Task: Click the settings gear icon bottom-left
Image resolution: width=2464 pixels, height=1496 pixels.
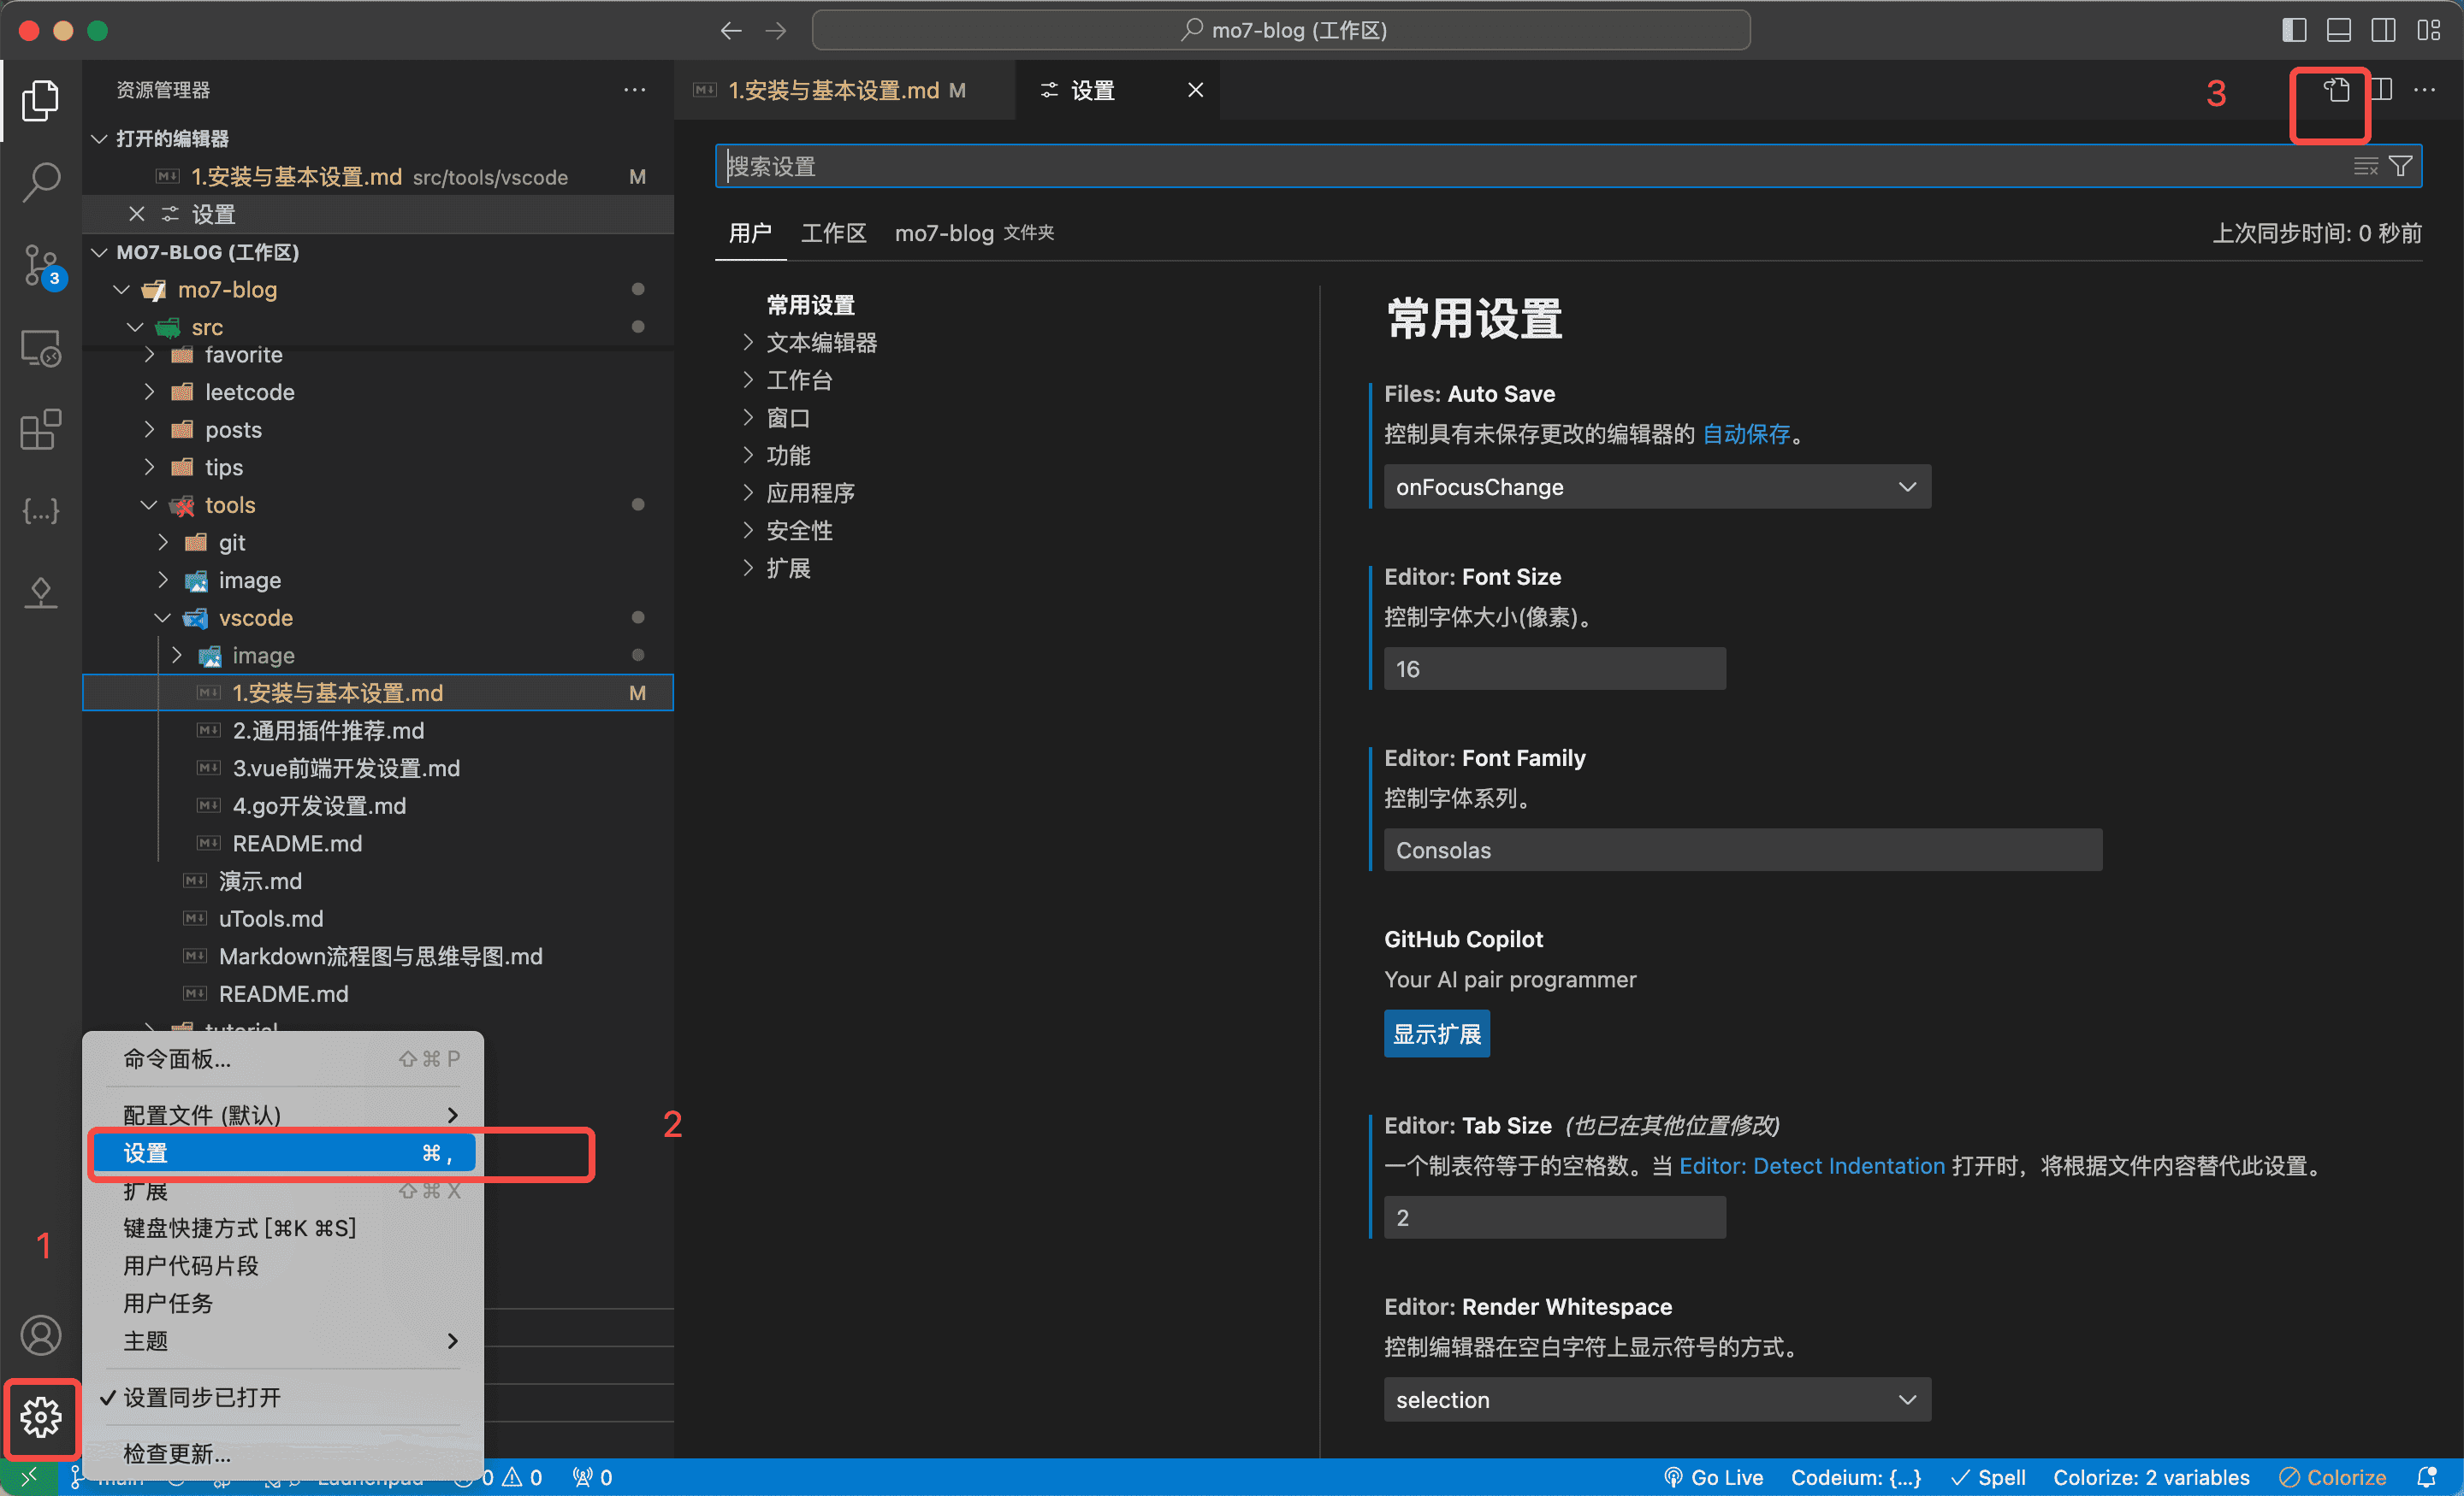Action: (x=40, y=1419)
